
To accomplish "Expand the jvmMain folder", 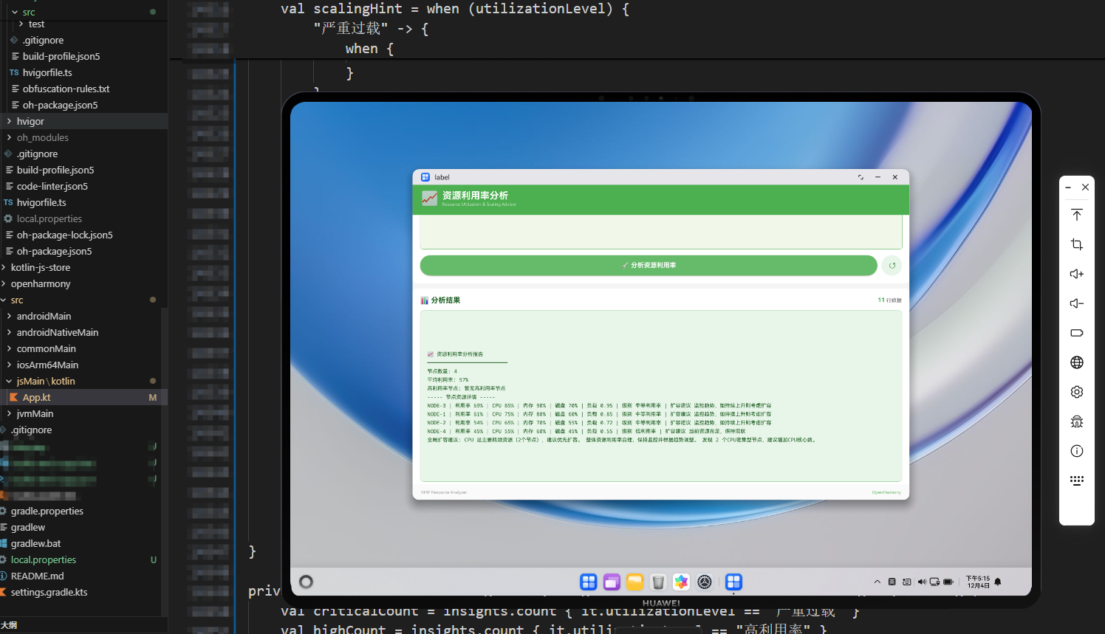I will 83,413.
